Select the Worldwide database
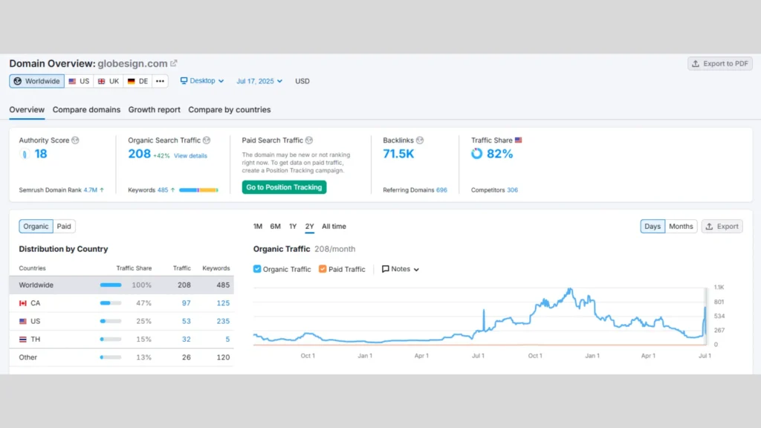The image size is (761, 428). (x=37, y=81)
